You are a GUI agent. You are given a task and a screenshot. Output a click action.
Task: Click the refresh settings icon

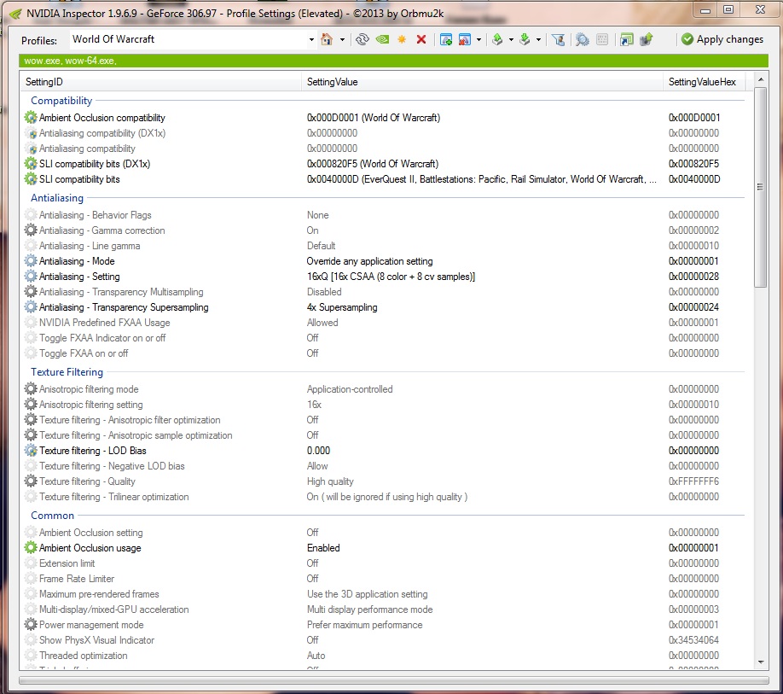click(x=362, y=39)
